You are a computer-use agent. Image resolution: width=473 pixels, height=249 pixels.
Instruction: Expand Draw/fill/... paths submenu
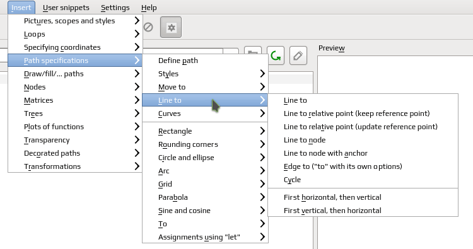coord(75,74)
